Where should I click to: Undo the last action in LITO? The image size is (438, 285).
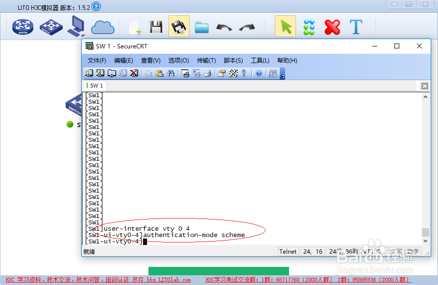pos(224,27)
